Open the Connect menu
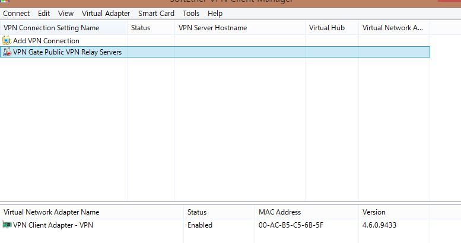 (16, 14)
